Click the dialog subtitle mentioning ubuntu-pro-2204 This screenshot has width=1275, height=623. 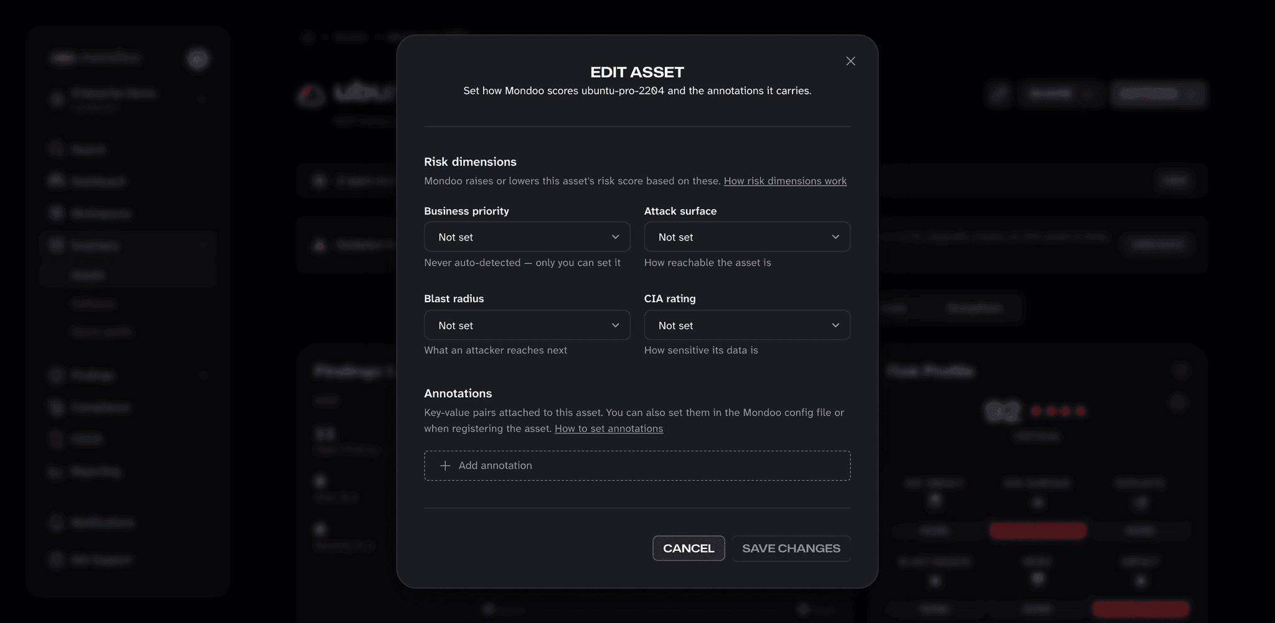point(637,91)
